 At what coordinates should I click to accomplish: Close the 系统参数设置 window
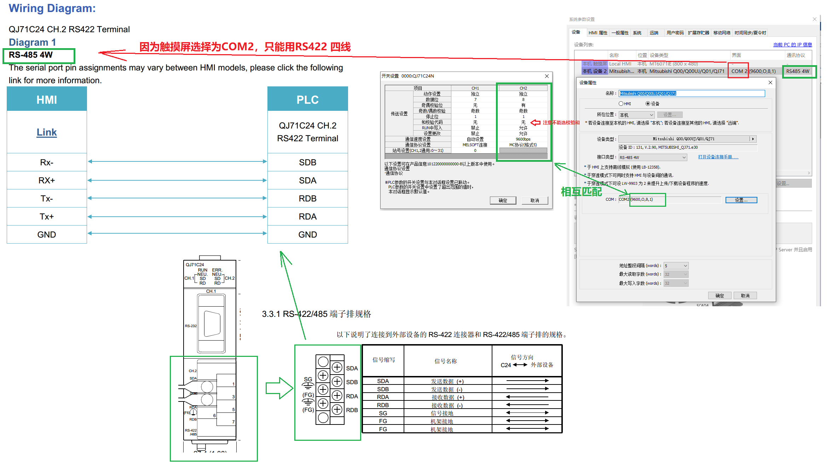(815, 19)
